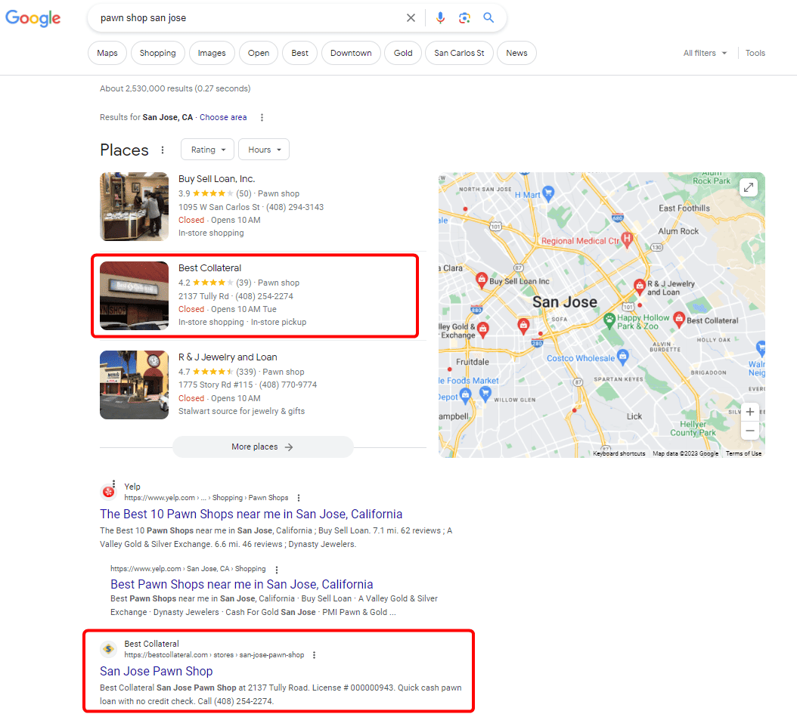Enable the Downtown filter chip
Screen dimensions: 797x717
[351, 53]
